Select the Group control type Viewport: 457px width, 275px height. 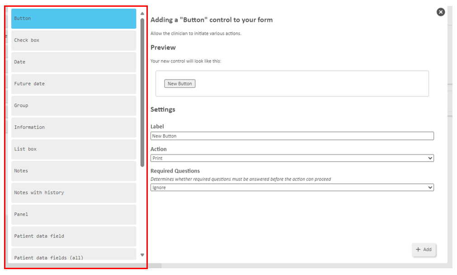click(74, 105)
